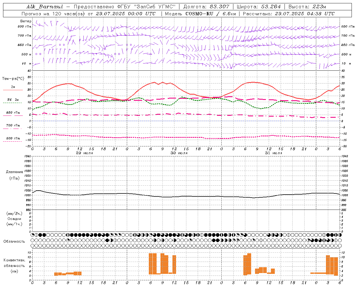Click the station title "Alk_Barnaul"
Viewport: 356px width, 285px height.
[45, 7]
